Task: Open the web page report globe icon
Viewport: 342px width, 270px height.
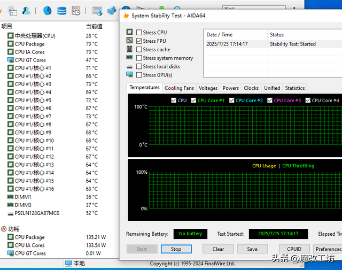Action: [x=97, y=11]
